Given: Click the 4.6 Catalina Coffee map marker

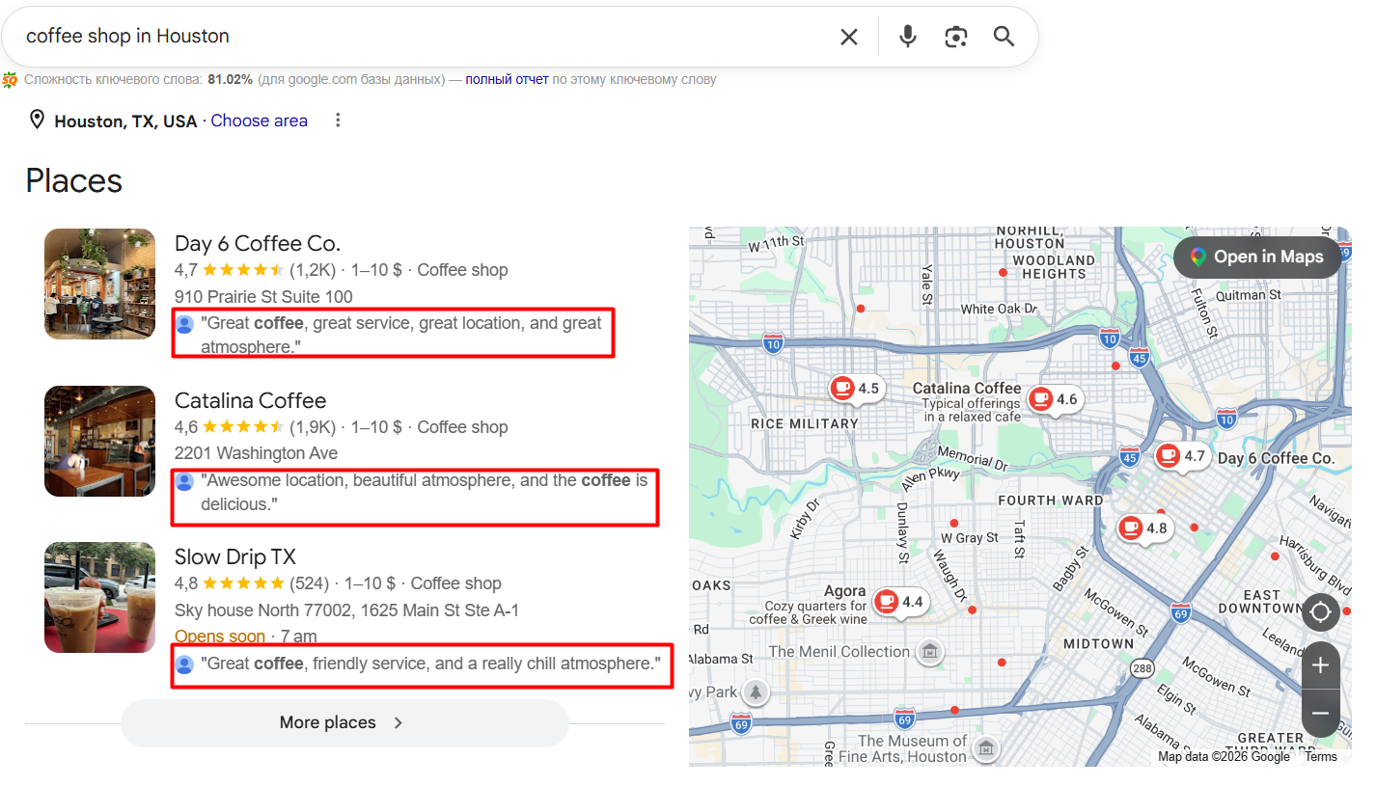Looking at the screenshot, I should 1054,399.
